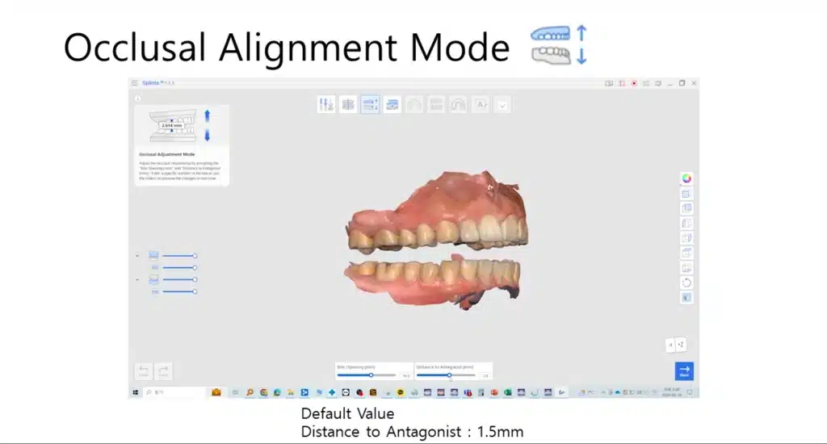Open the orange briefcase taskbar icon

216,392
